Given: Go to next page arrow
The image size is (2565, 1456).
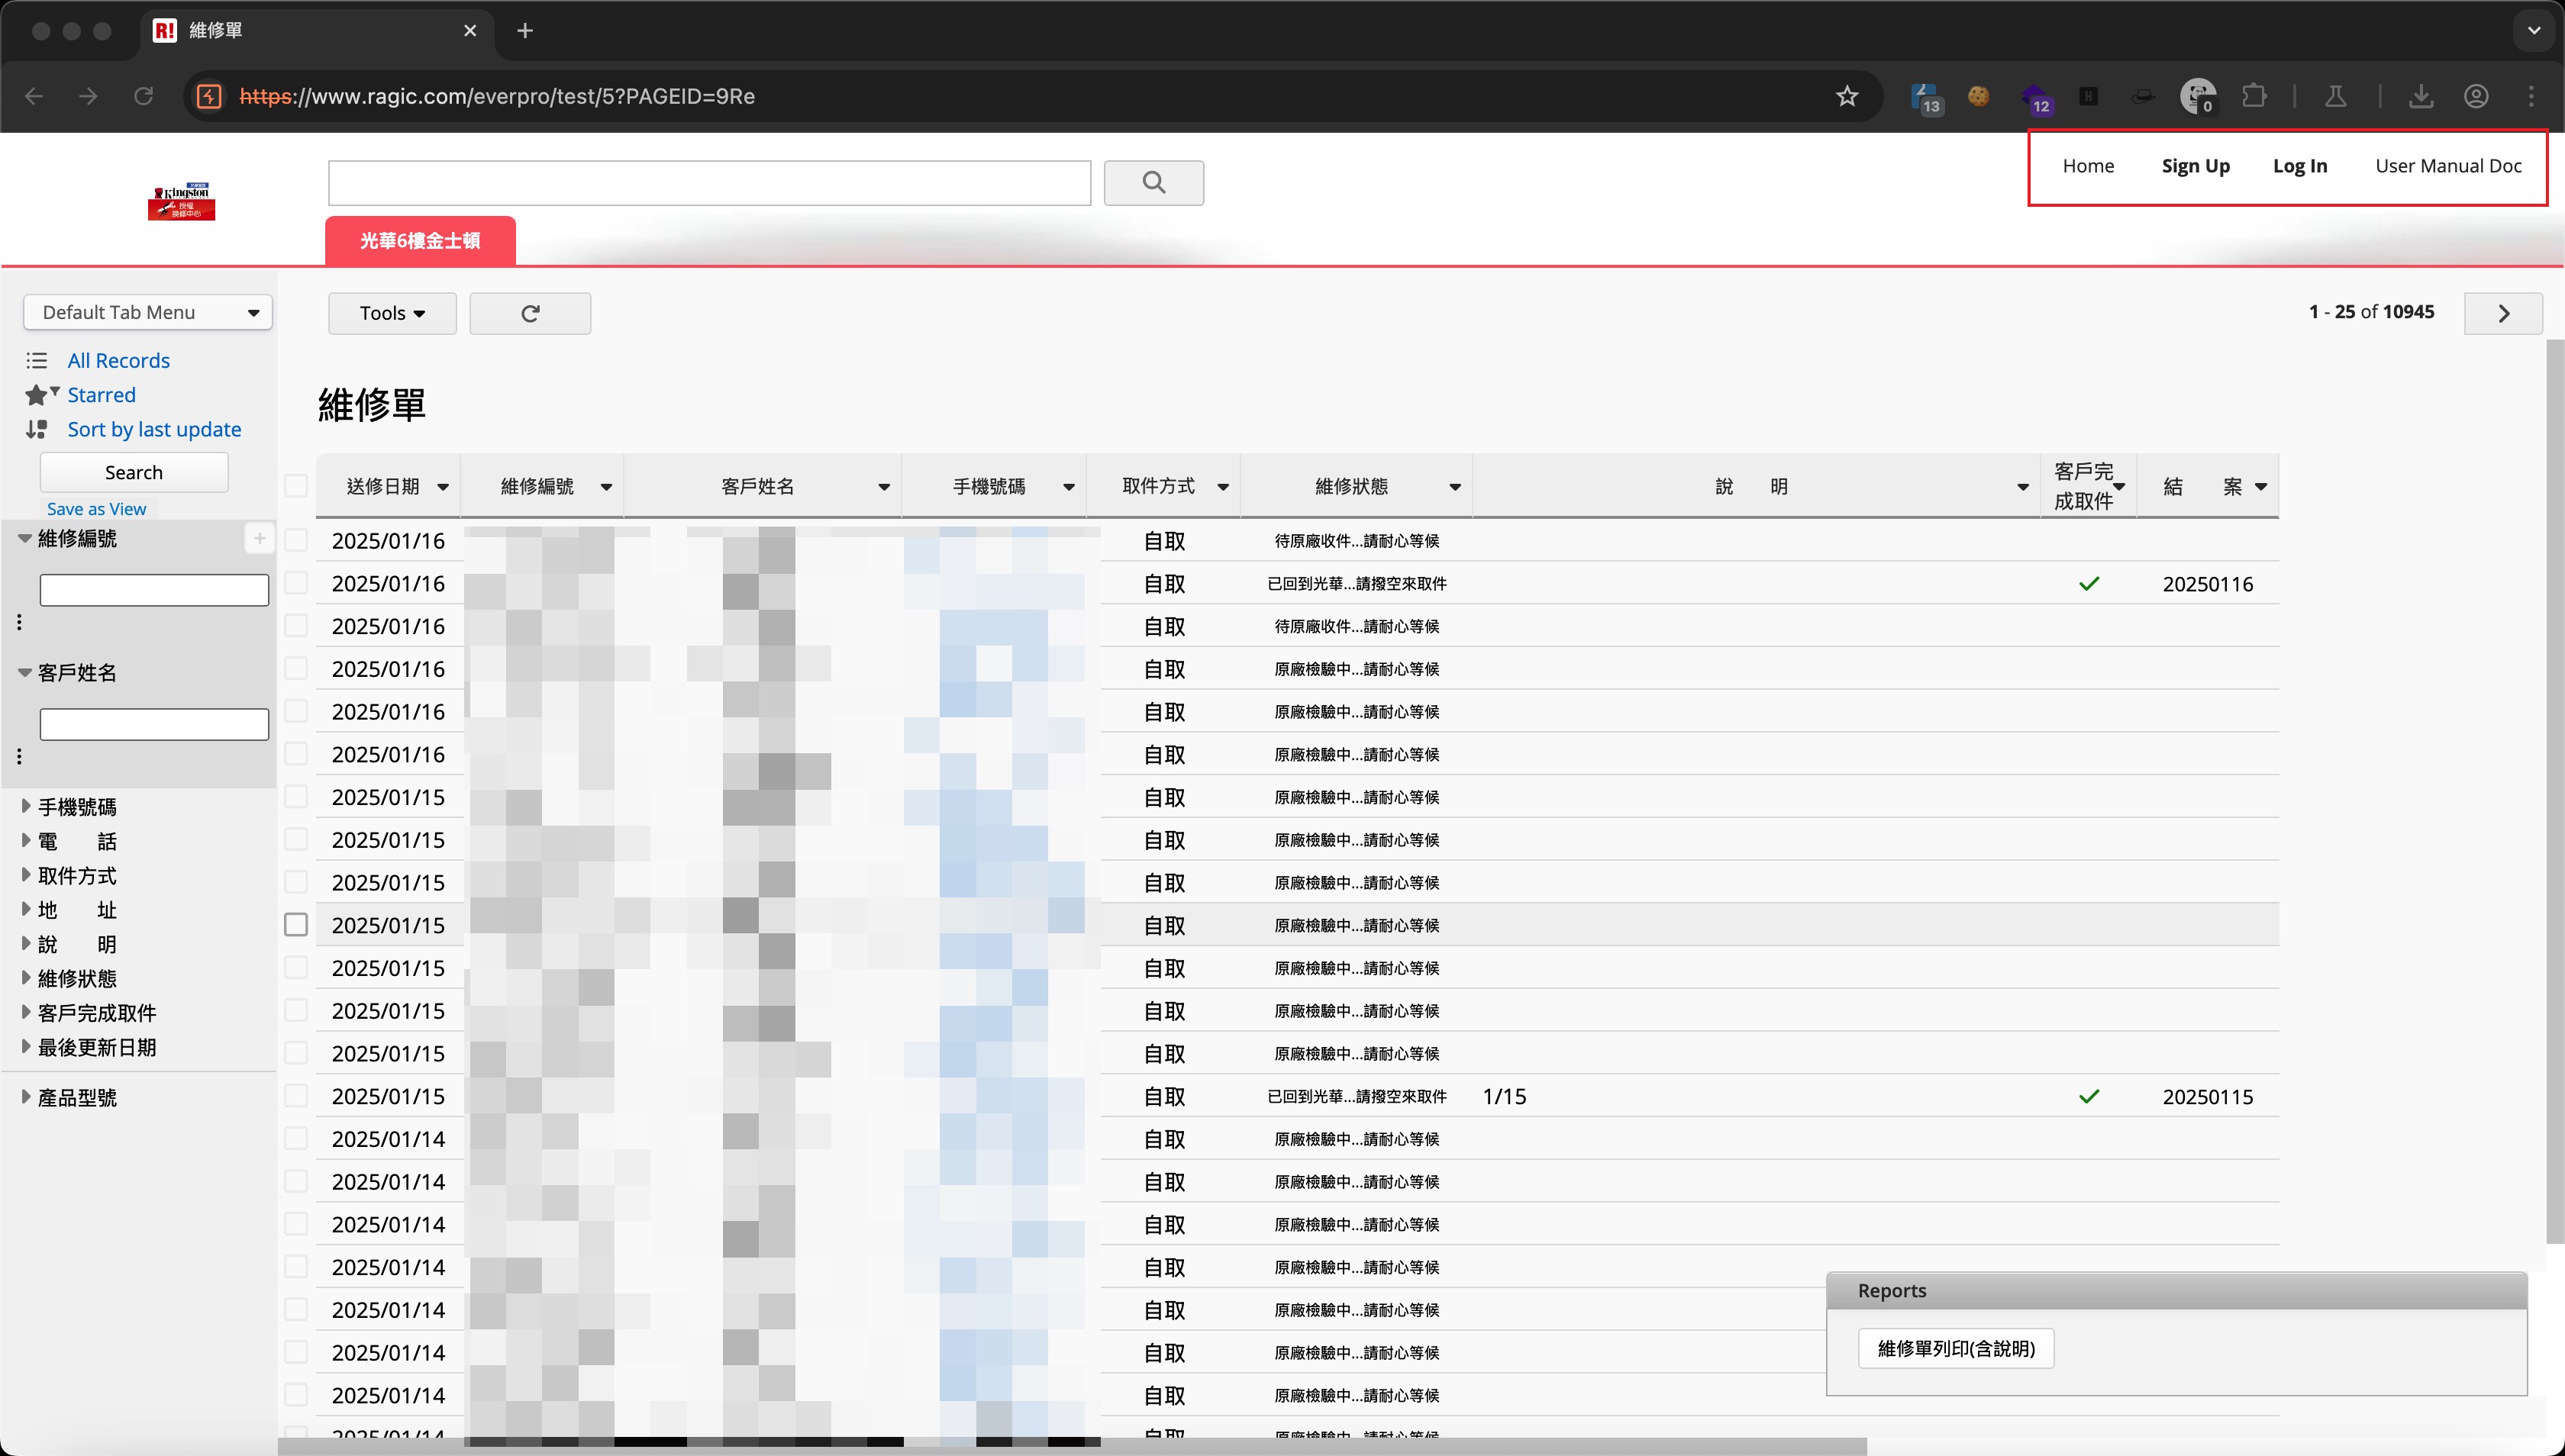Looking at the screenshot, I should (x=2503, y=313).
